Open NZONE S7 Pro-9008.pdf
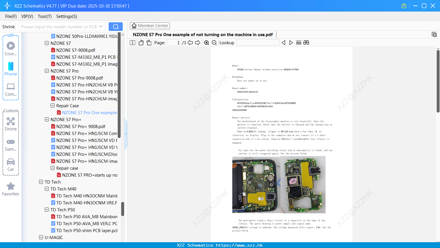 pos(79,78)
